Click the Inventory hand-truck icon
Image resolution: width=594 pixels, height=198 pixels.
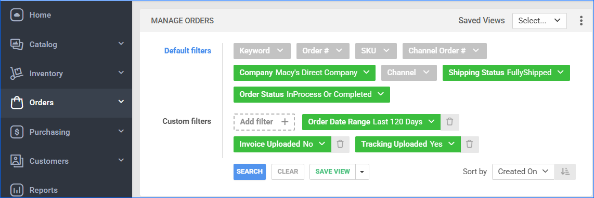pos(17,73)
